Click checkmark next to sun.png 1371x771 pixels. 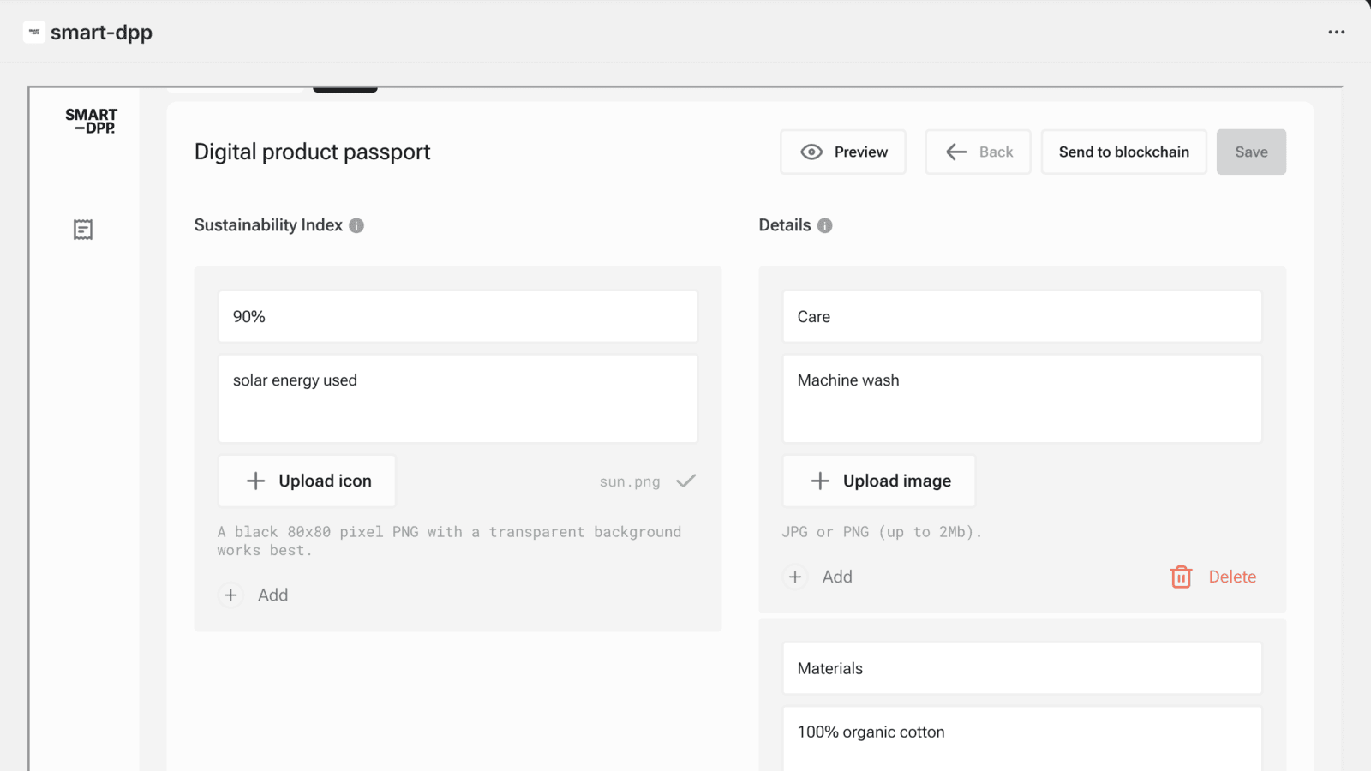[x=686, y=481]
